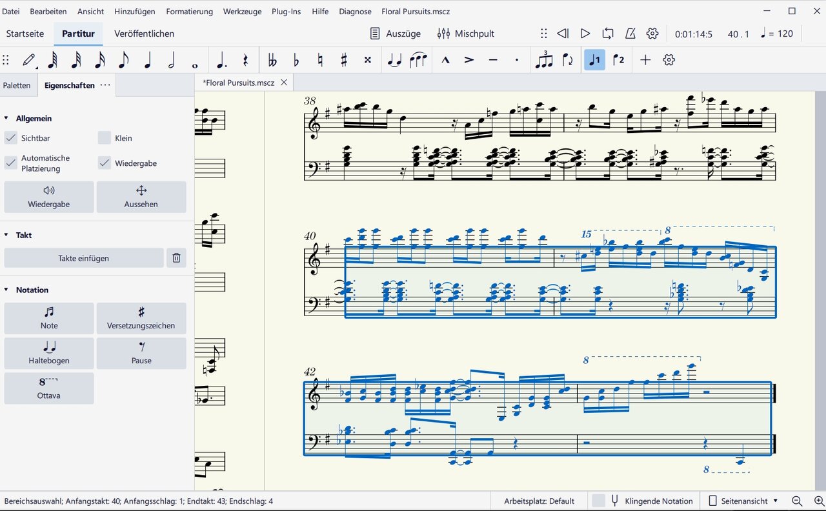Open the Mischpult mixer
The height and width of the screenshot is (511, 826).
pos(466,34)
